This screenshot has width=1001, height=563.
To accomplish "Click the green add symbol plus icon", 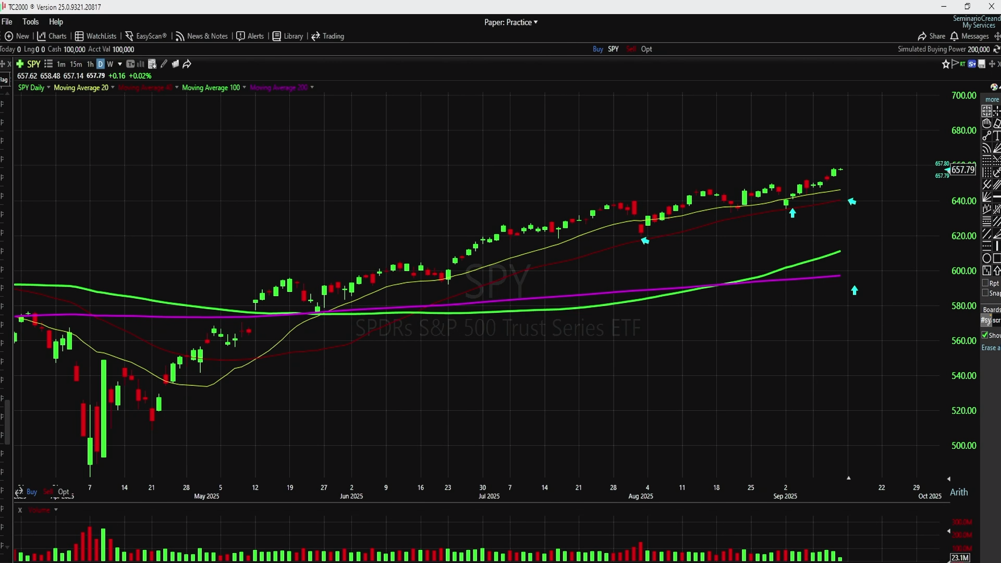I will tap(20, 64).
